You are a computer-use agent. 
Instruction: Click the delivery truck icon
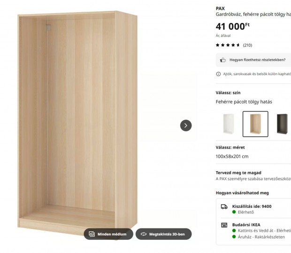click(x=224, y=206)
